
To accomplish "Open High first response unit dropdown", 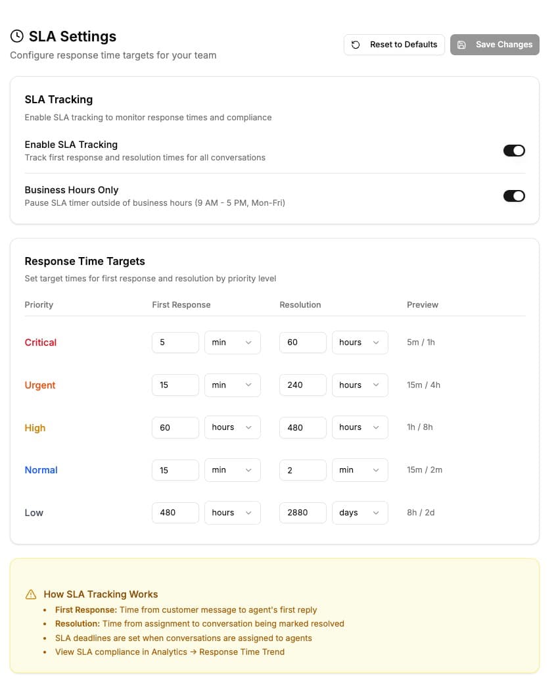I will [x=232, y=427].
